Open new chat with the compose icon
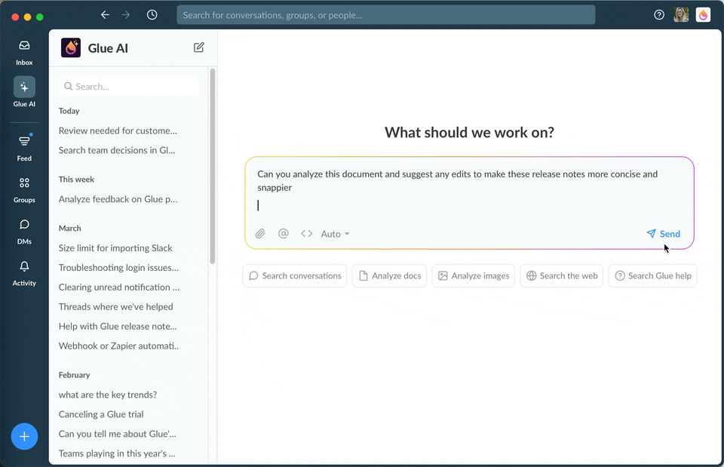The height and width of the screenshot is (467, 724). (x=199, y=48)
